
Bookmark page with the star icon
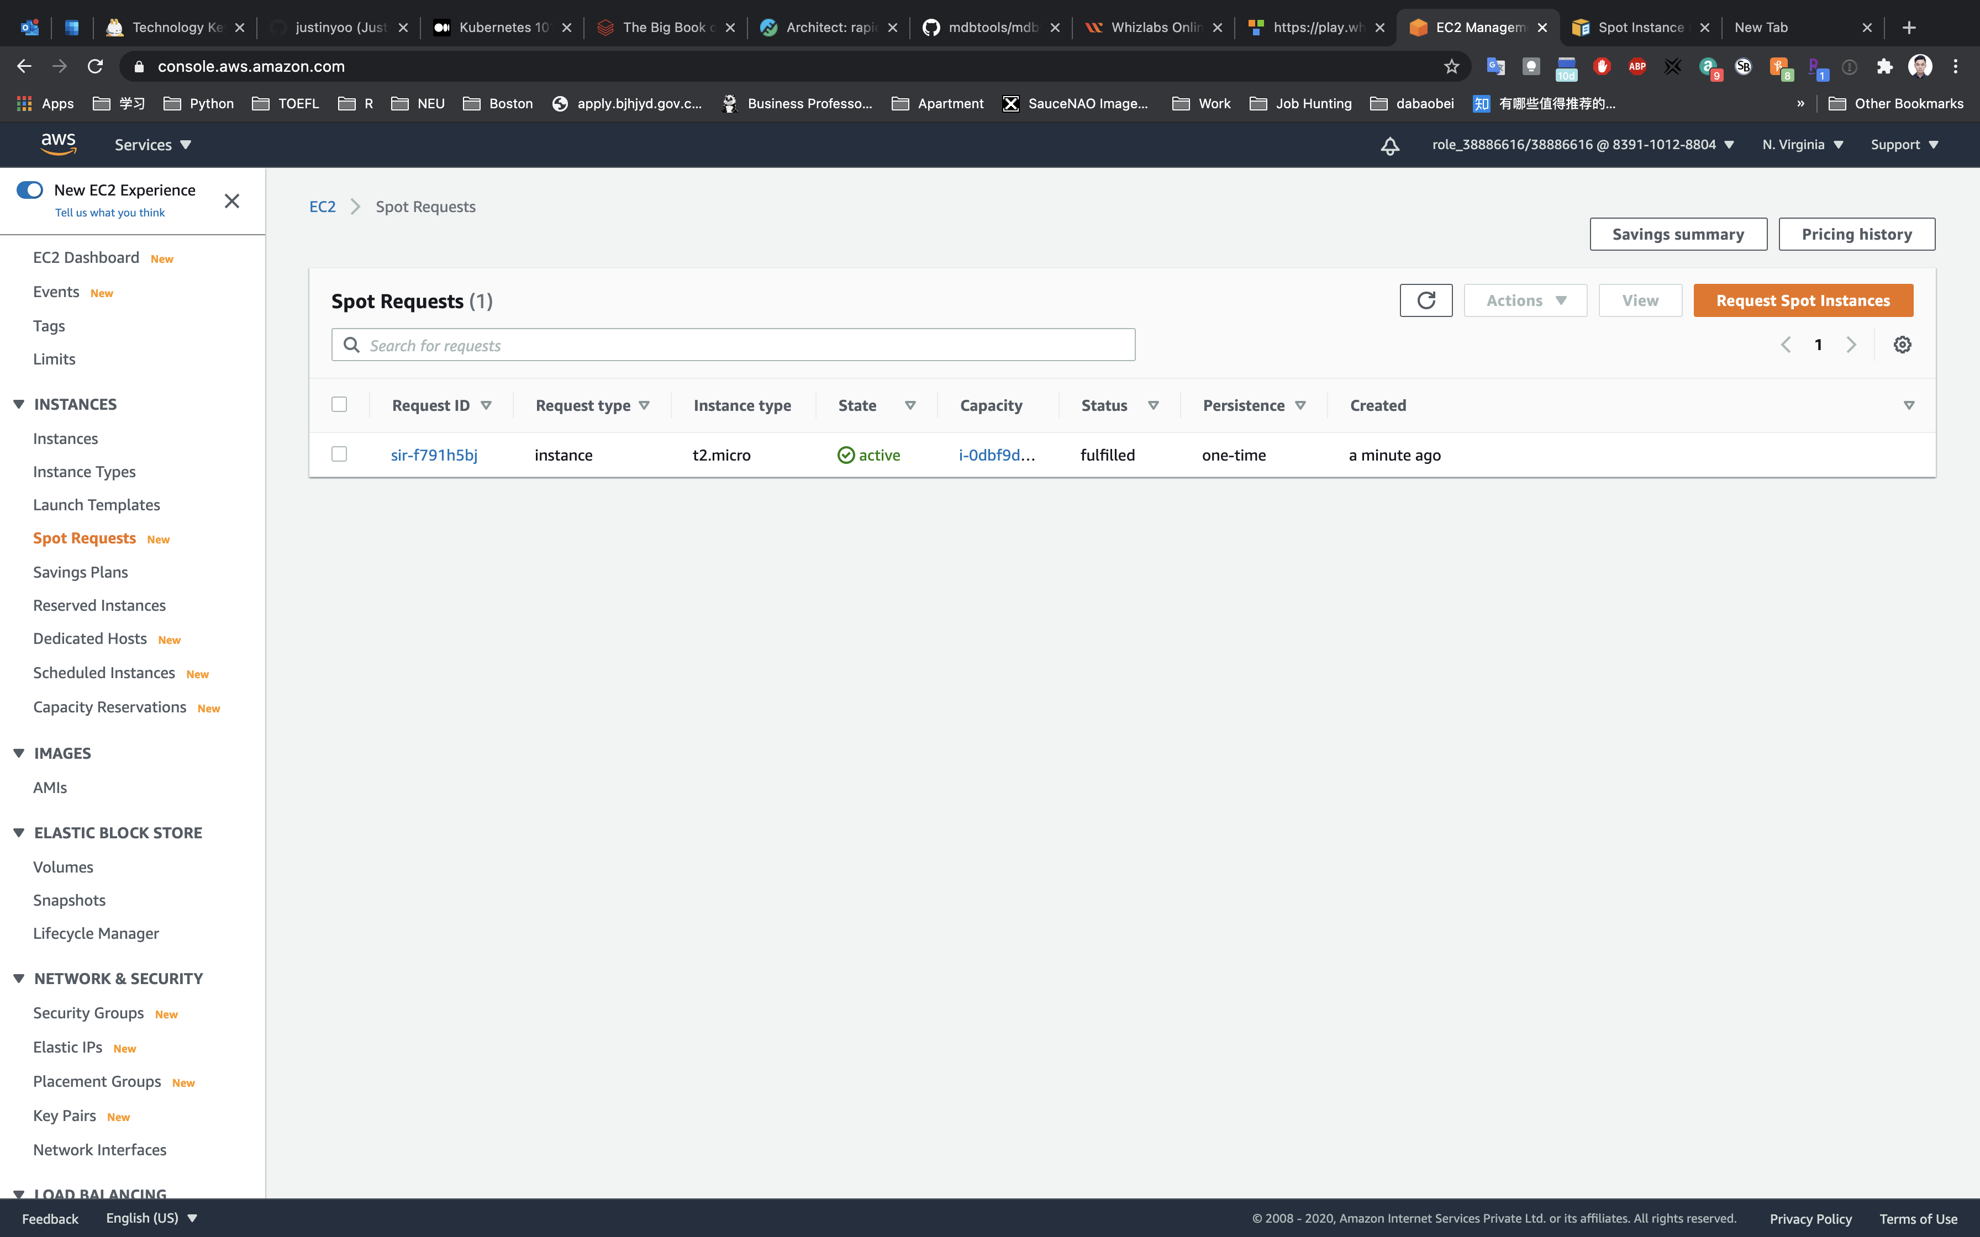(1451, 66)
